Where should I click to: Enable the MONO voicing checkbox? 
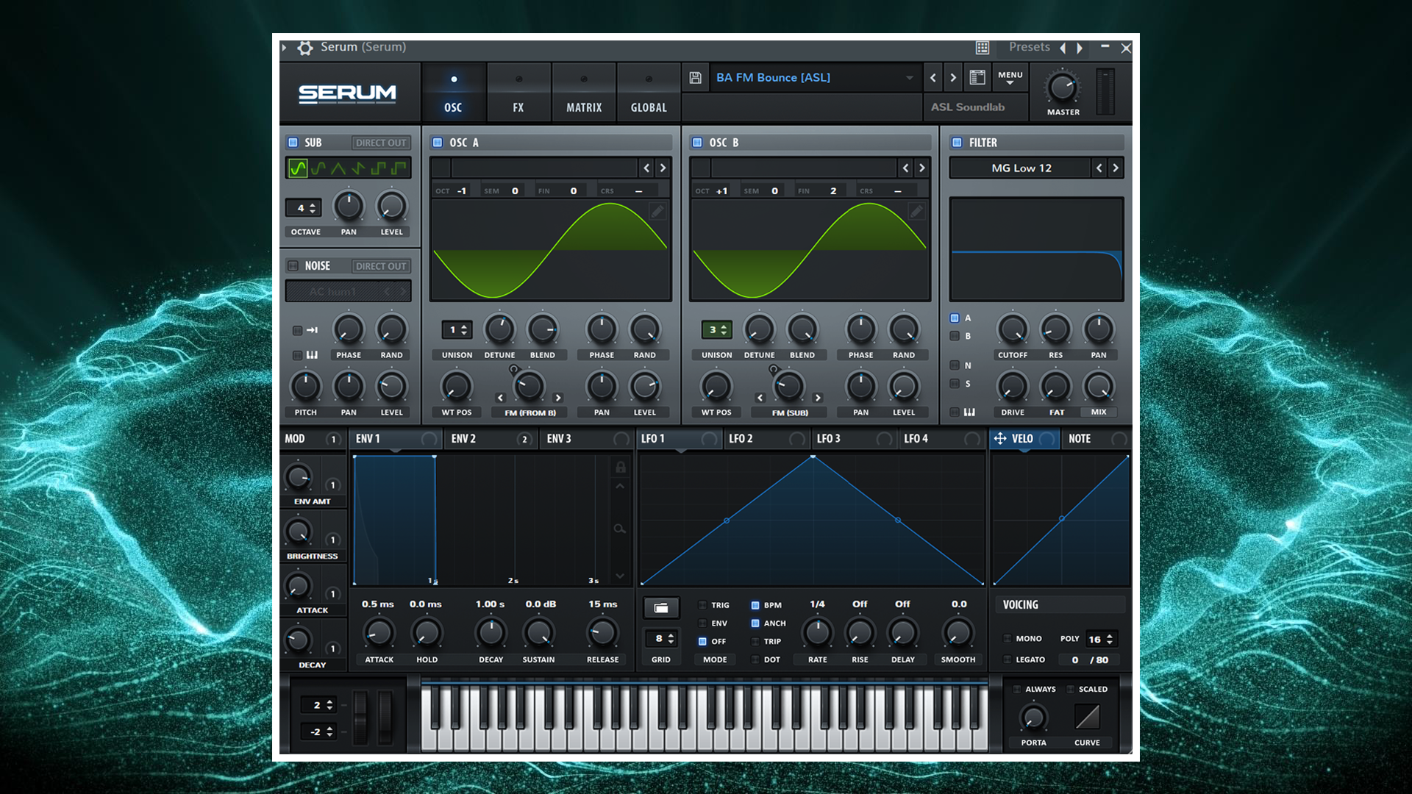[x=1008, y=638]
